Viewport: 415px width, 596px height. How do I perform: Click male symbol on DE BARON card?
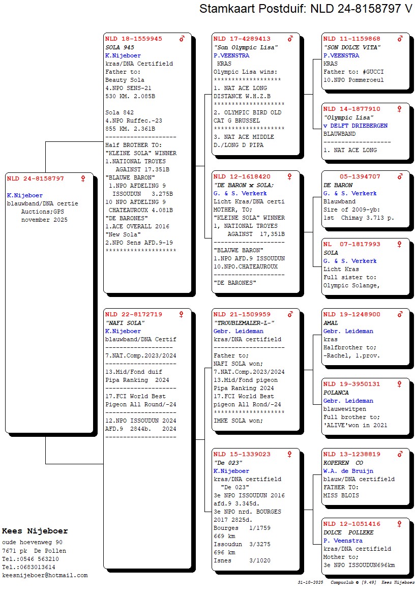point(400,176)
